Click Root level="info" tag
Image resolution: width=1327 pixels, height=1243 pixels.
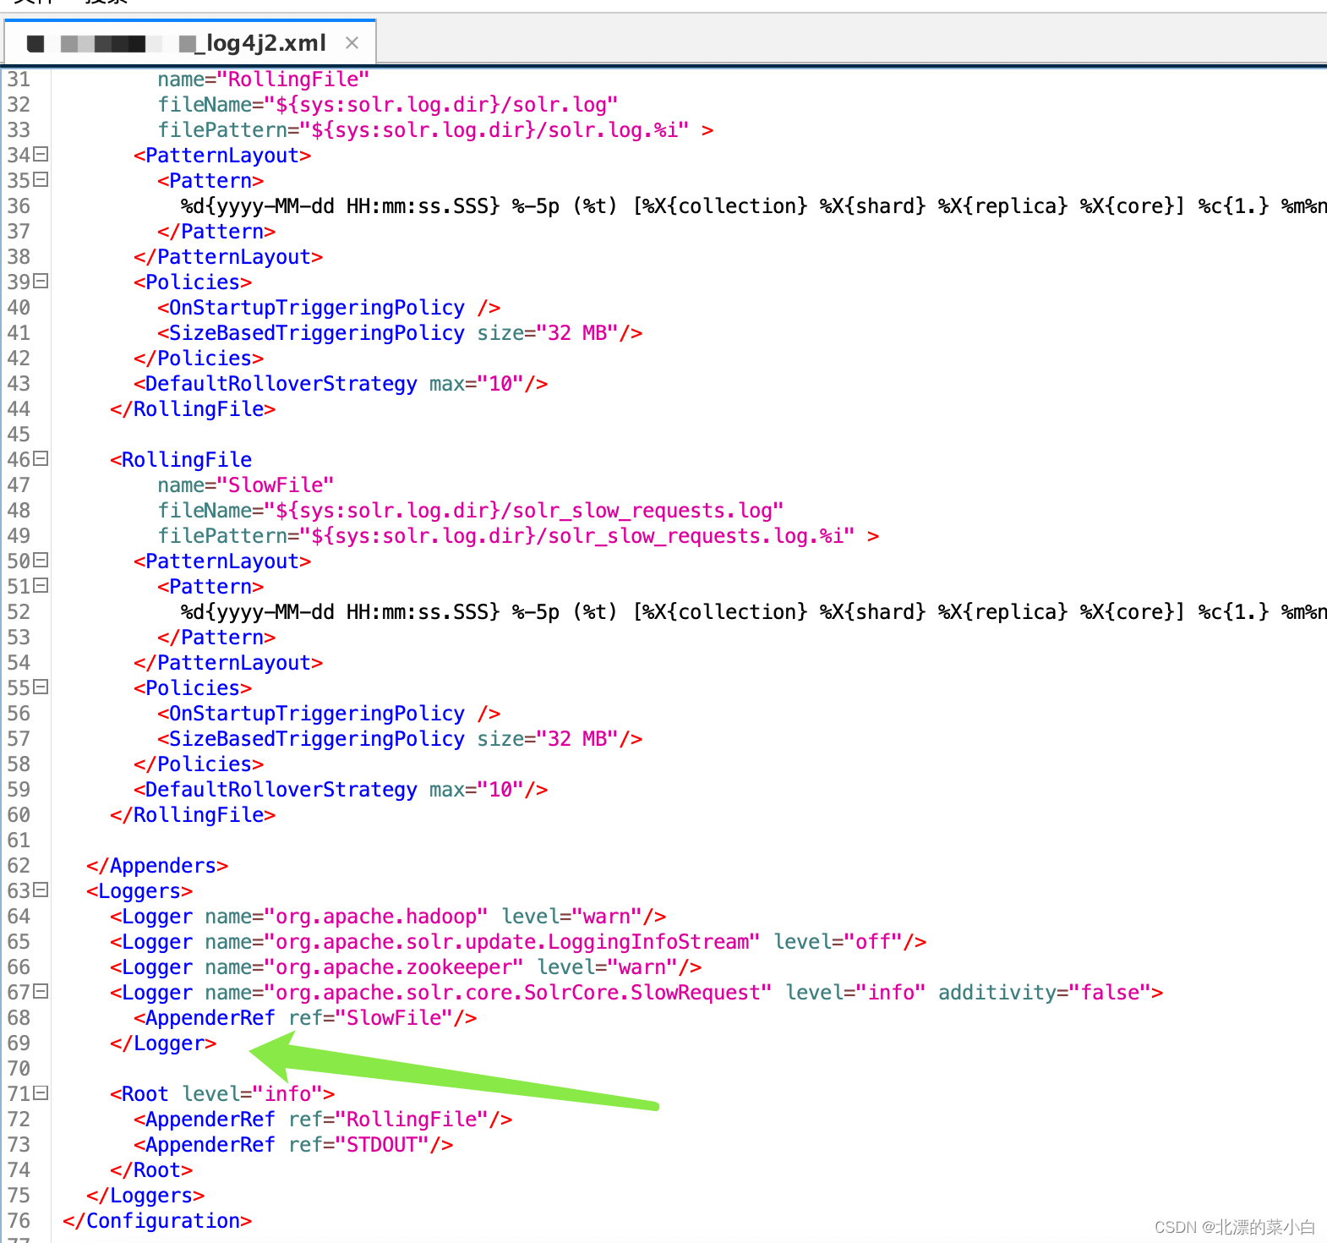(222, 1094)
